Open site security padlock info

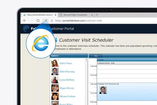[x=52, y=20]
